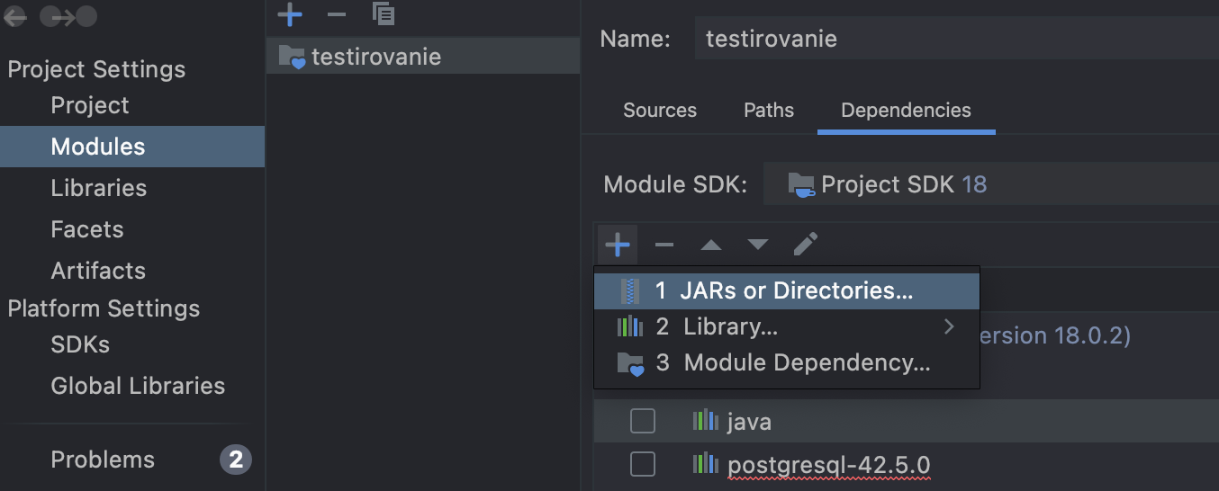Select the testirovanie module in list

423,57
